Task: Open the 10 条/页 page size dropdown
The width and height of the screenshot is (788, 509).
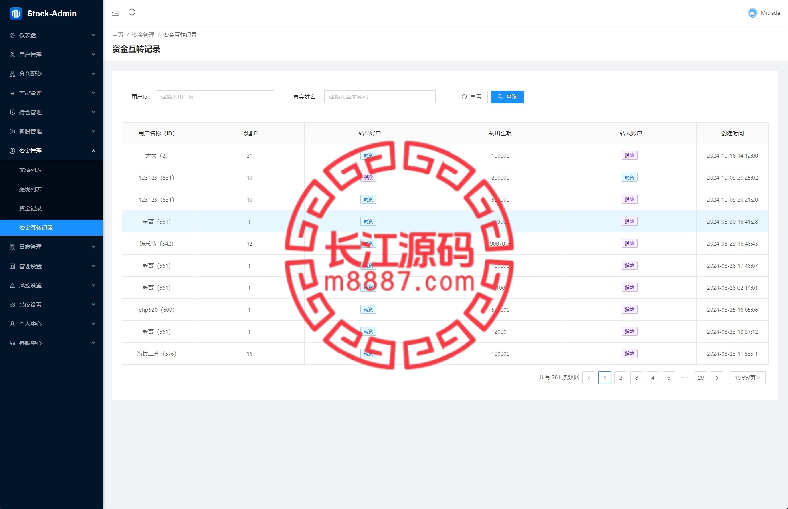Action: pos(748,378)
